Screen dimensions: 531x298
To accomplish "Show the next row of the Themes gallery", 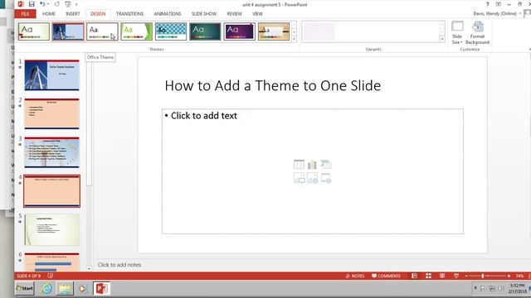I will click(294, 31).
